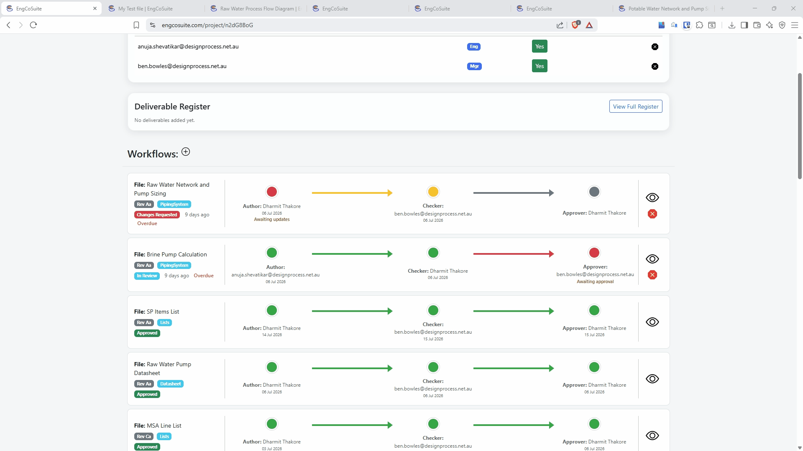Viewport: 803px width, 451px height.
Task: View the Raw Water Pump Datasheet workflow
Action: [652, 379]
